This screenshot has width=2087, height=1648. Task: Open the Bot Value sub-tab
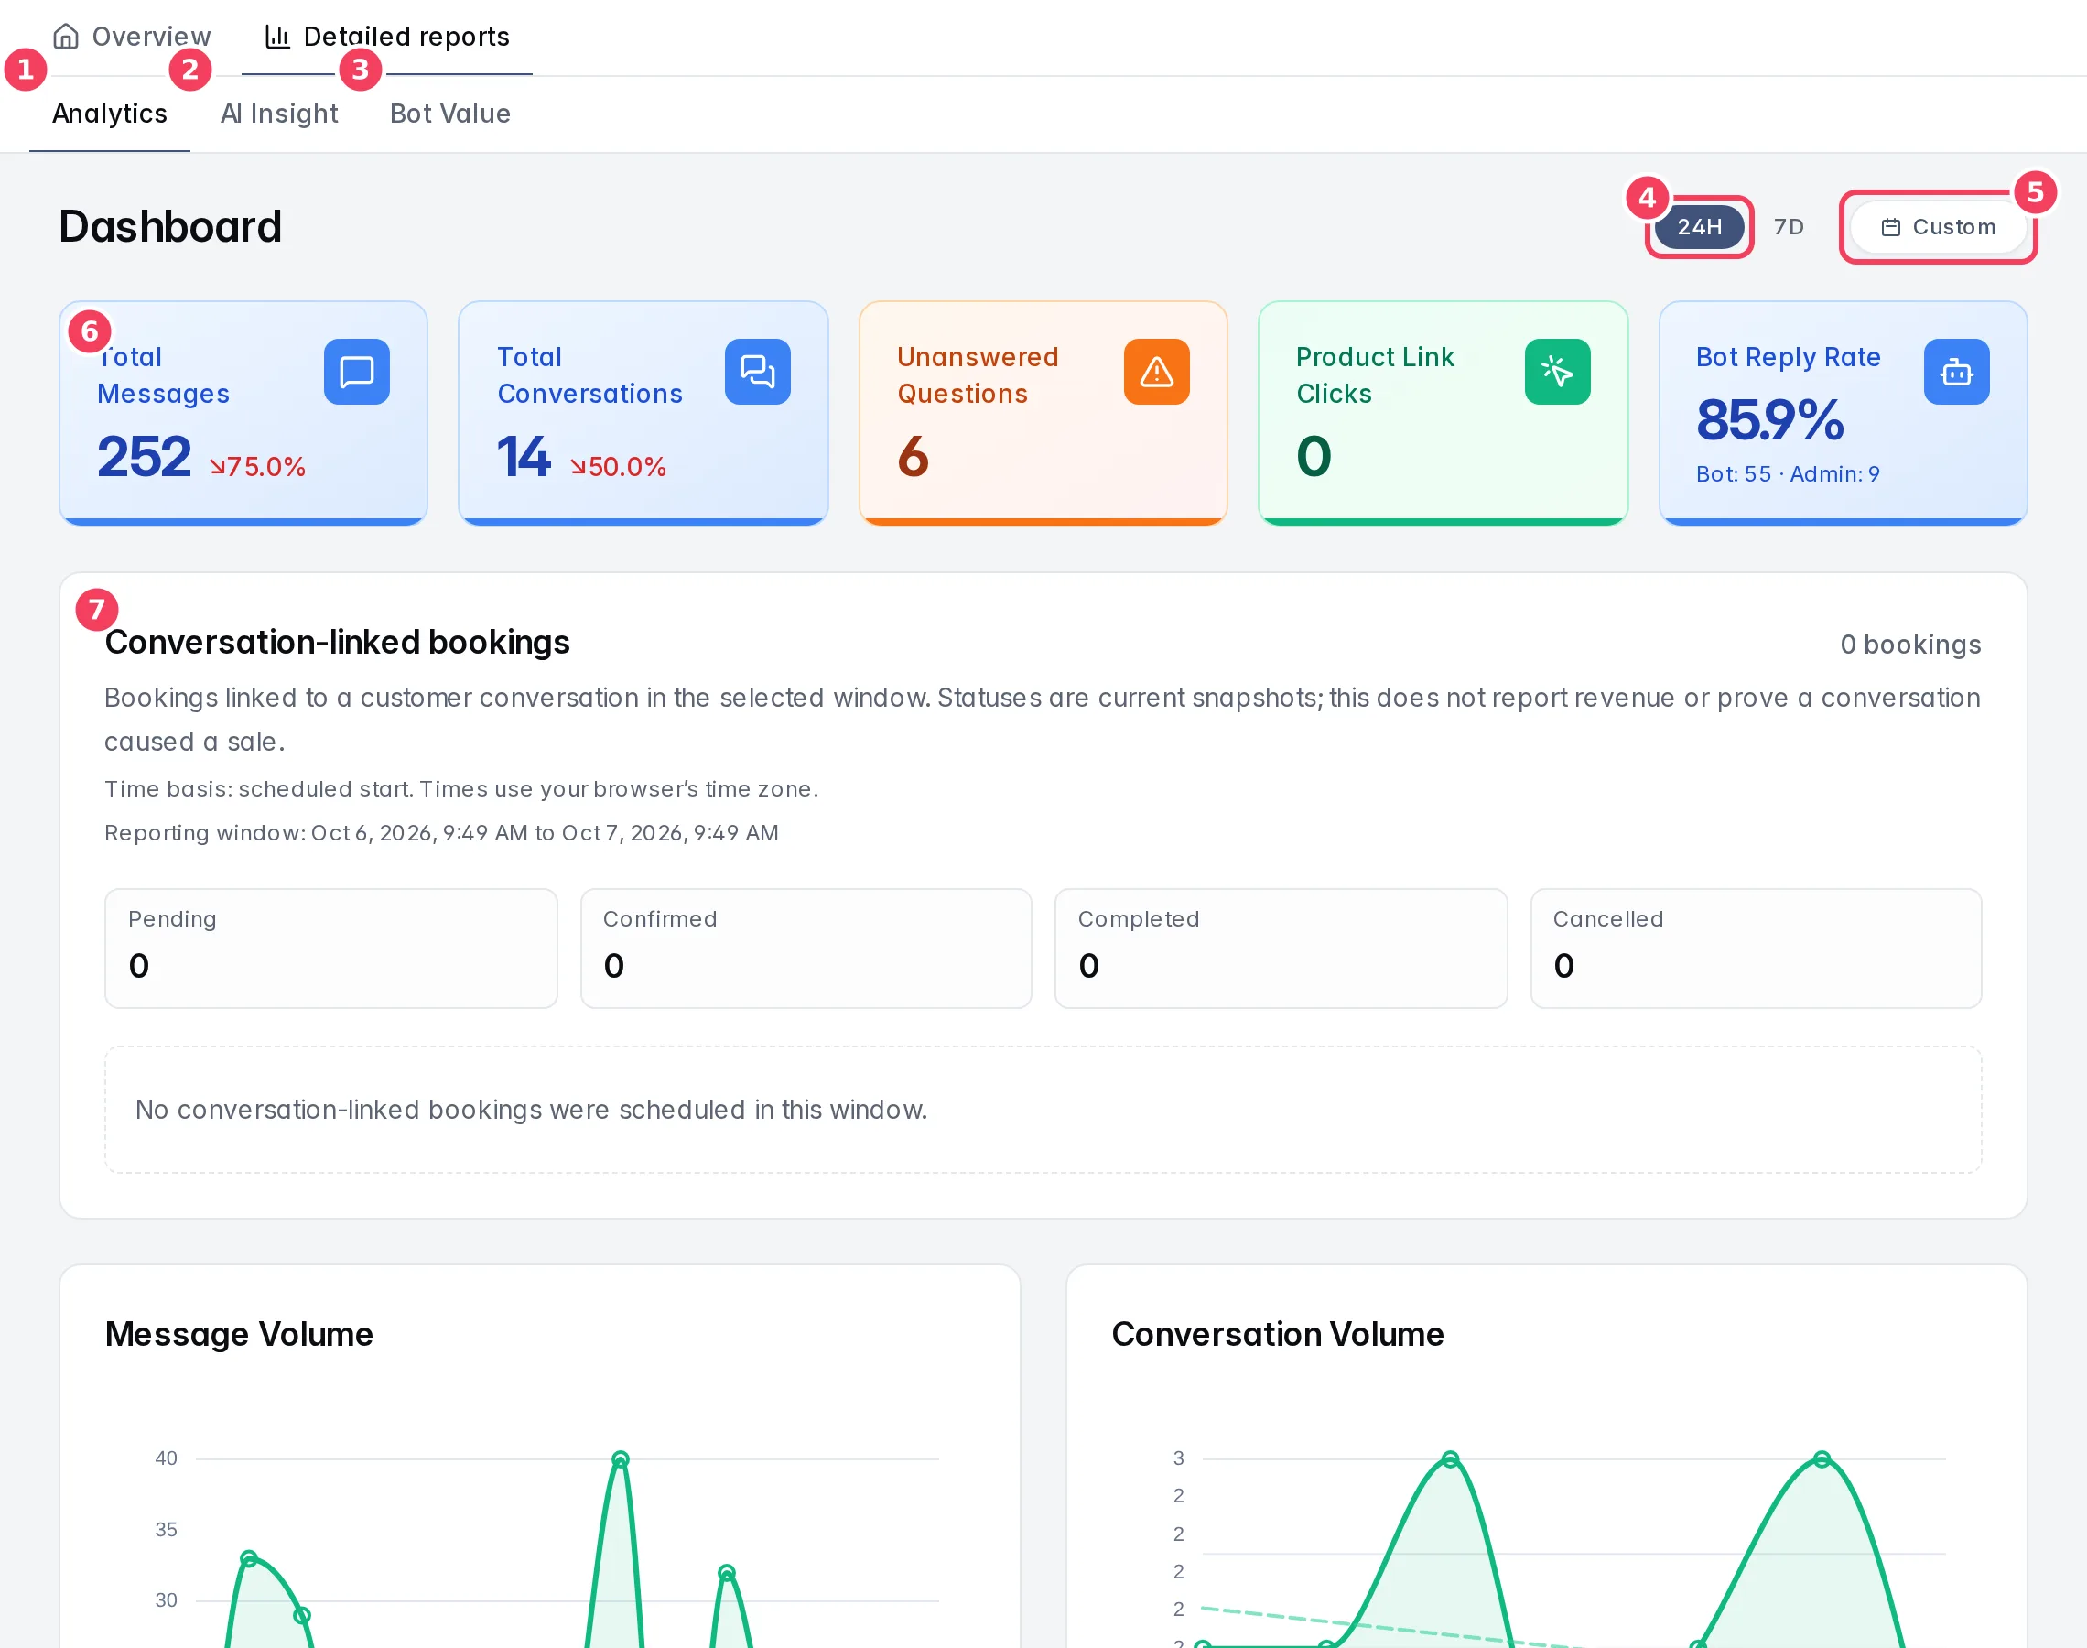(x=449, y=114)
